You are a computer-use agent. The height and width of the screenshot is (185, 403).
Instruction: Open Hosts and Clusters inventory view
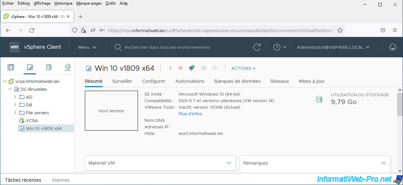point(11,67)
